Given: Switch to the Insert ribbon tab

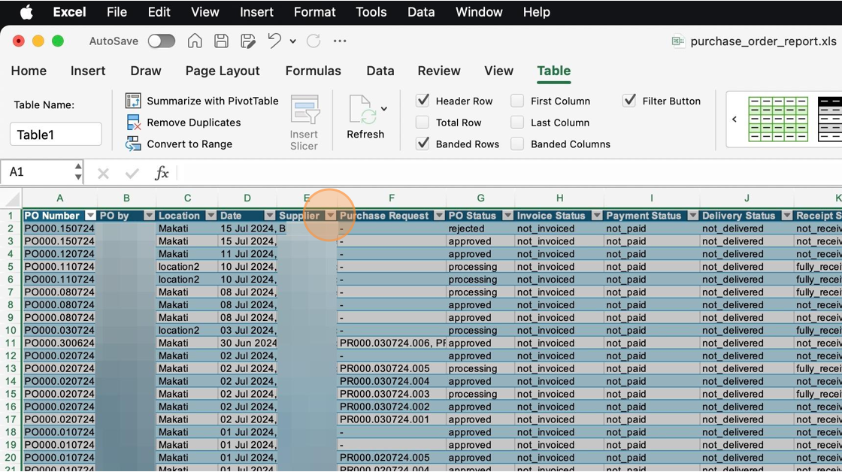Looking at the screenshot, I should [x=88, y=71].
